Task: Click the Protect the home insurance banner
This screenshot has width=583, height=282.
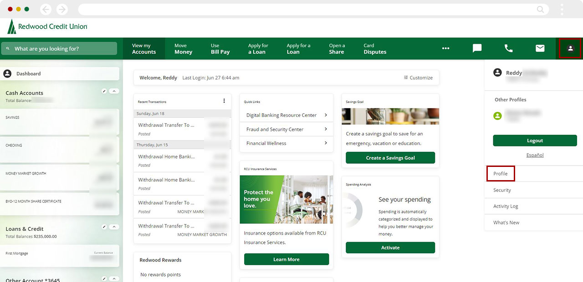Action: pos(286,200)
